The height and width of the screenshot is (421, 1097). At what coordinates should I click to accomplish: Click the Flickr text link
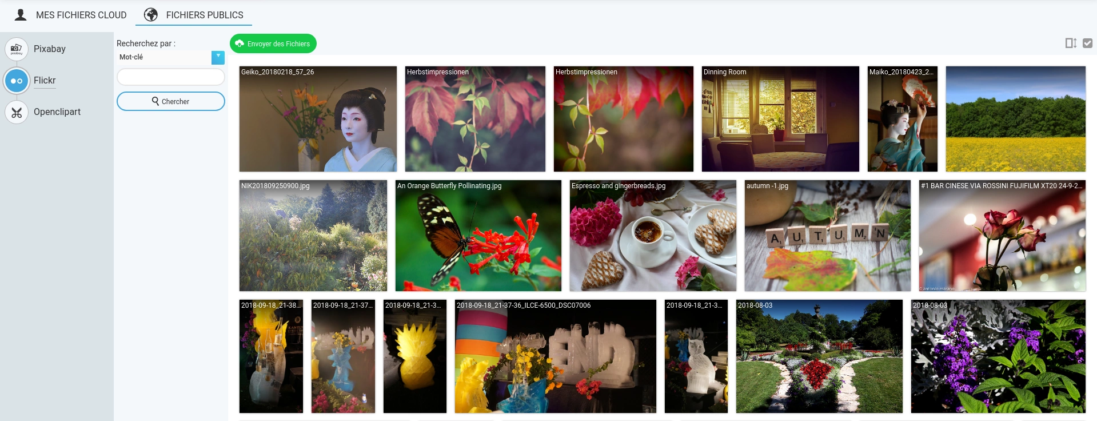[45, 81]
